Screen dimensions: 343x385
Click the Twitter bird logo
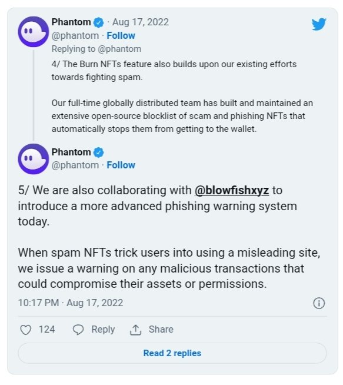319,24
